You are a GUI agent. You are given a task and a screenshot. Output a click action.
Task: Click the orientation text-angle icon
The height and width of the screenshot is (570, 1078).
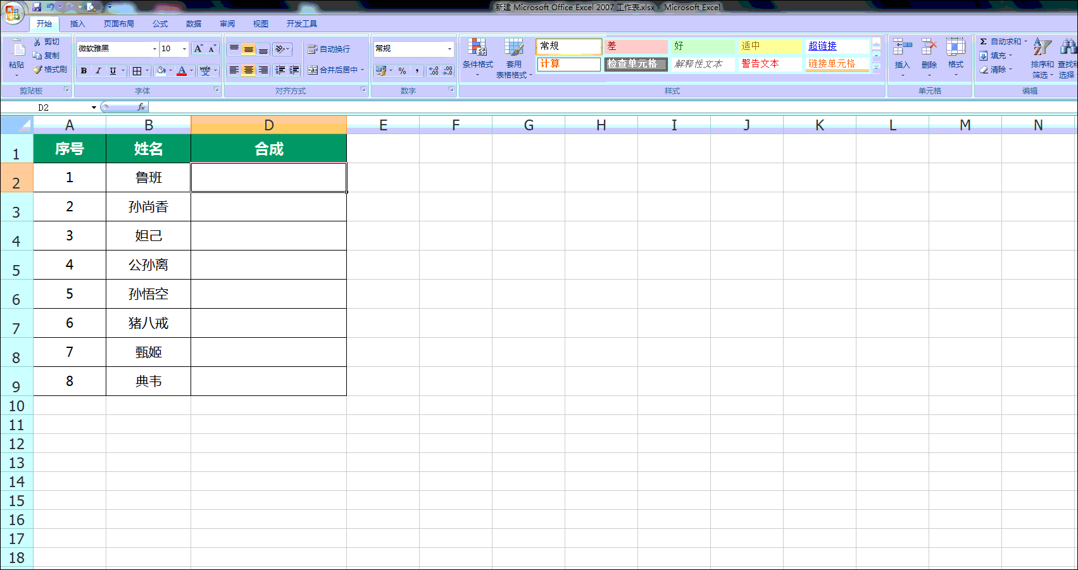pos(282,49)
